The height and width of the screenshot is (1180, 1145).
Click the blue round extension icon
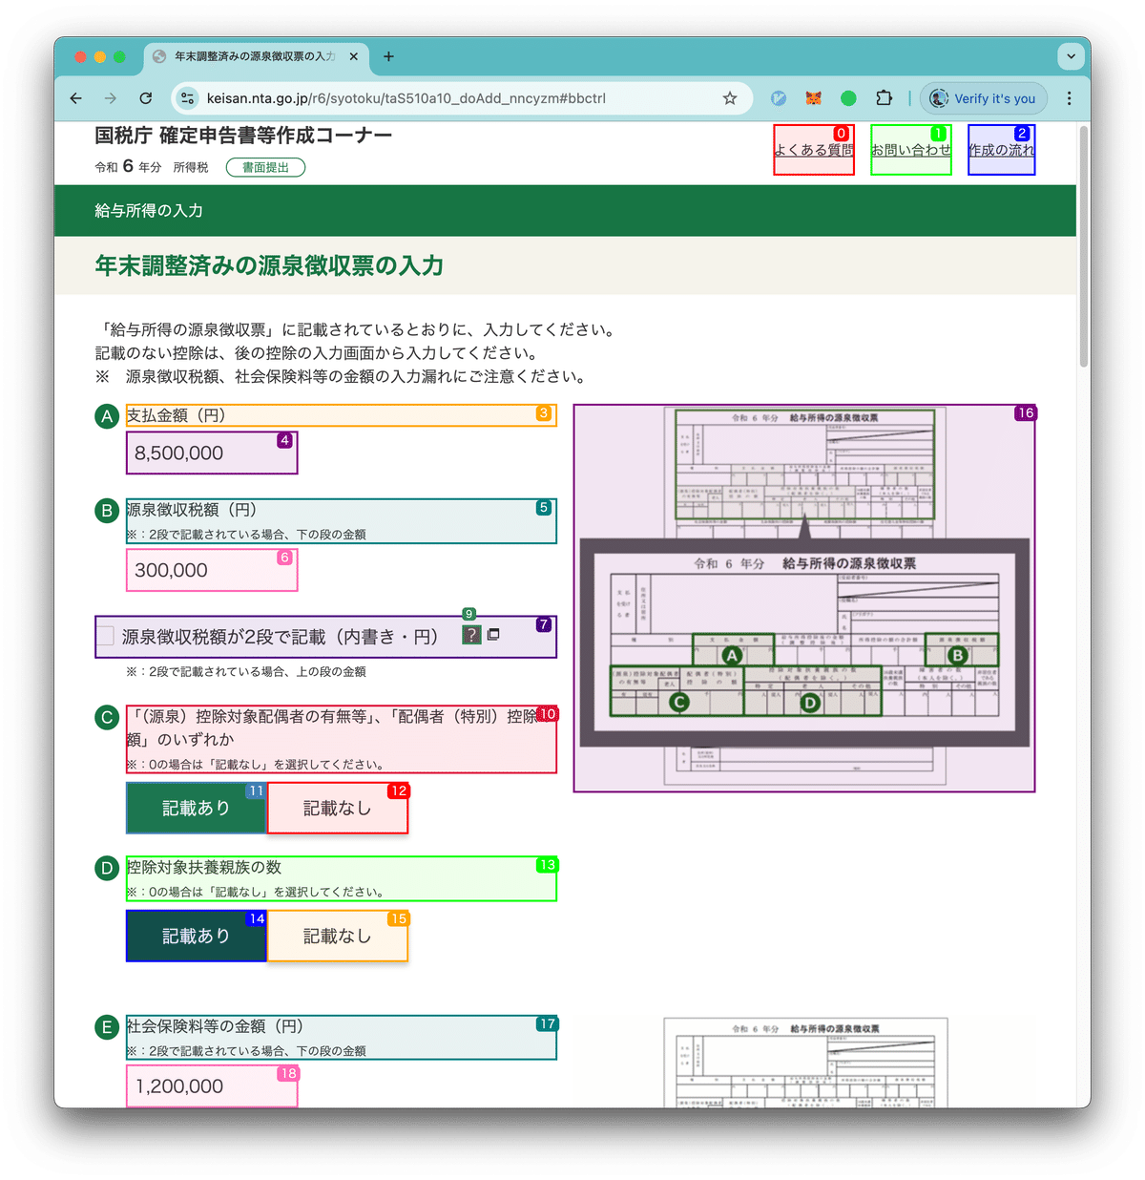779,98
